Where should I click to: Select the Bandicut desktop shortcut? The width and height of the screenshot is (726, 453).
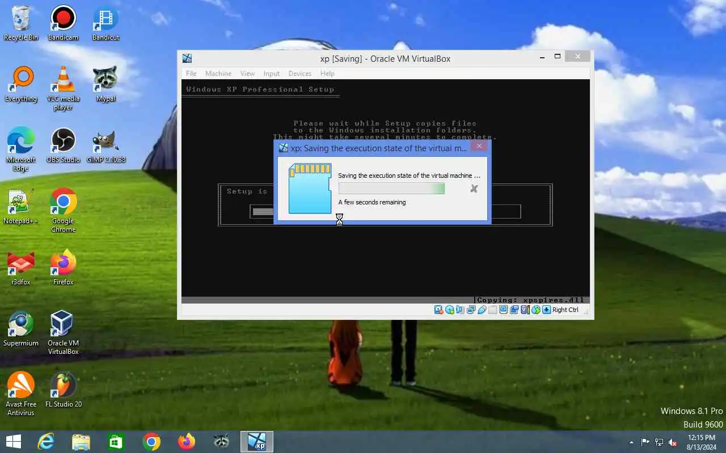[105, 24]
